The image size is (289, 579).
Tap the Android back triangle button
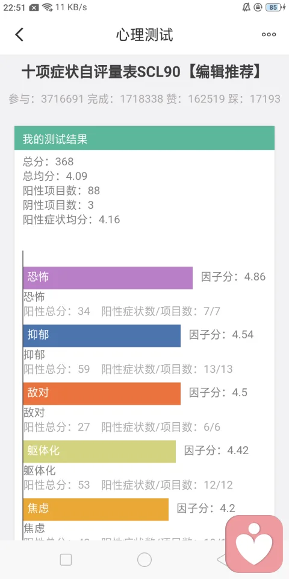222,560
